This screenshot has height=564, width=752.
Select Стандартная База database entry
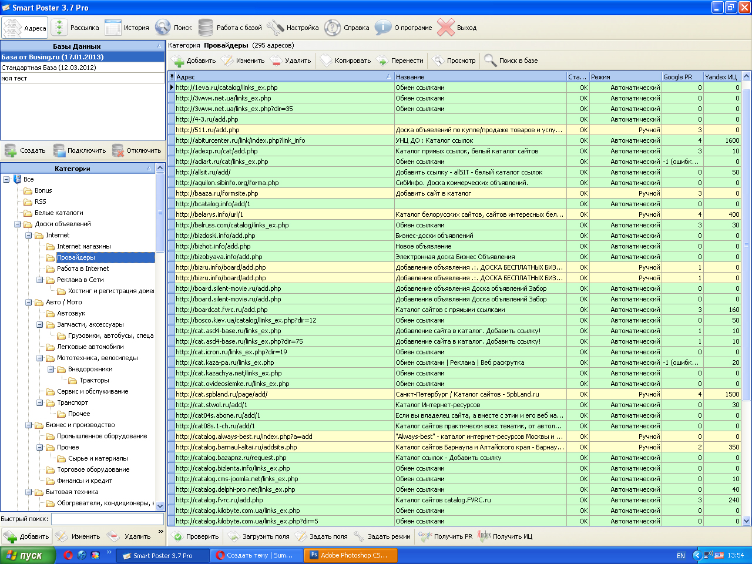click(x=49, y=68)
